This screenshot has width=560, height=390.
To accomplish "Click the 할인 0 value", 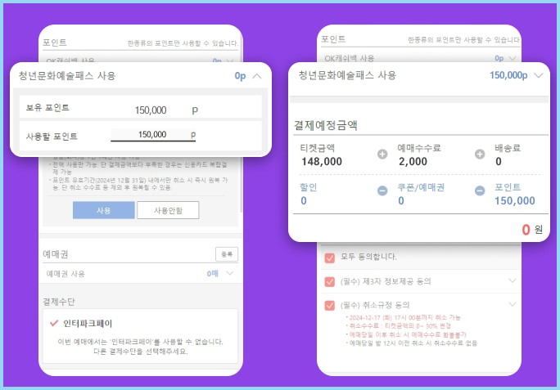I will [x=304, y=201].
